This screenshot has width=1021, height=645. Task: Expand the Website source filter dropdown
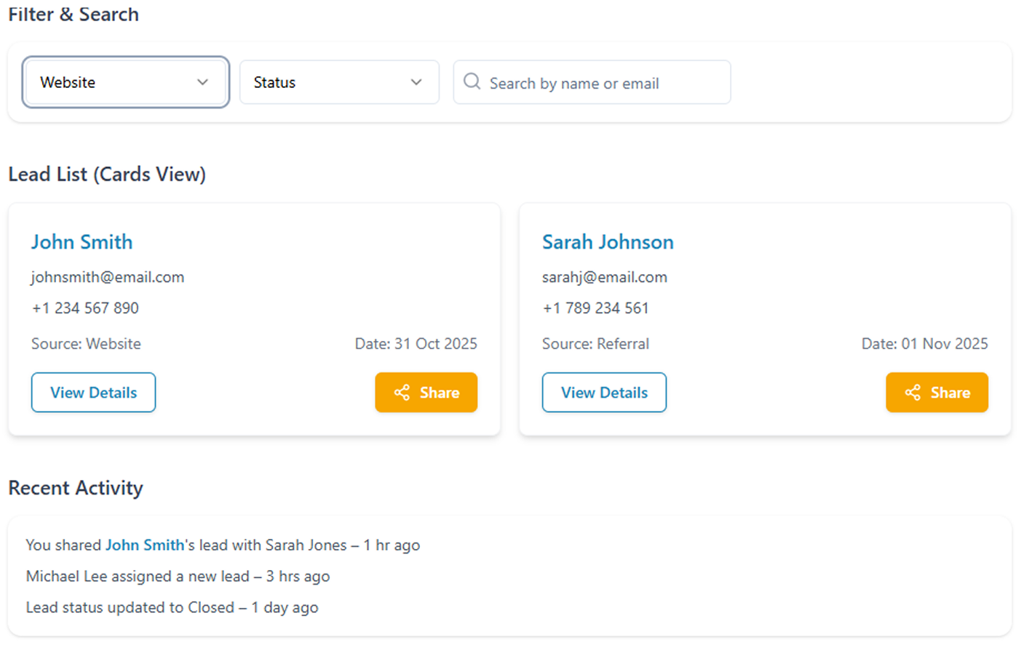(125, 82)
